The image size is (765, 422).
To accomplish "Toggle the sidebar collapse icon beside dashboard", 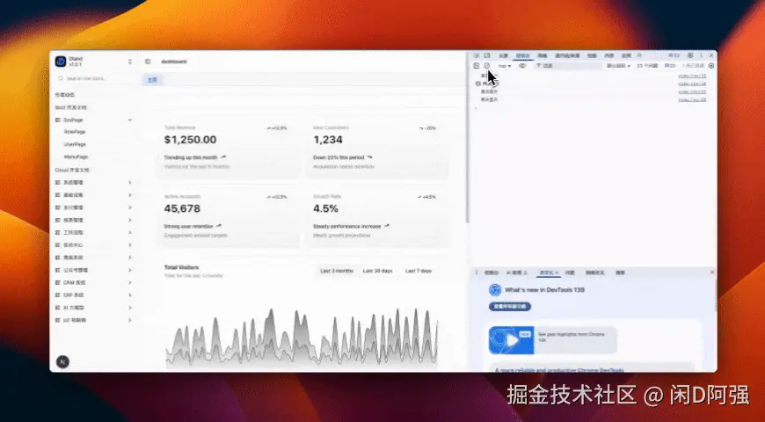I will (148, 62).
